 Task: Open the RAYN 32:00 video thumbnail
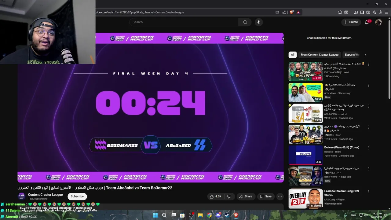click(x=305, y=134)
